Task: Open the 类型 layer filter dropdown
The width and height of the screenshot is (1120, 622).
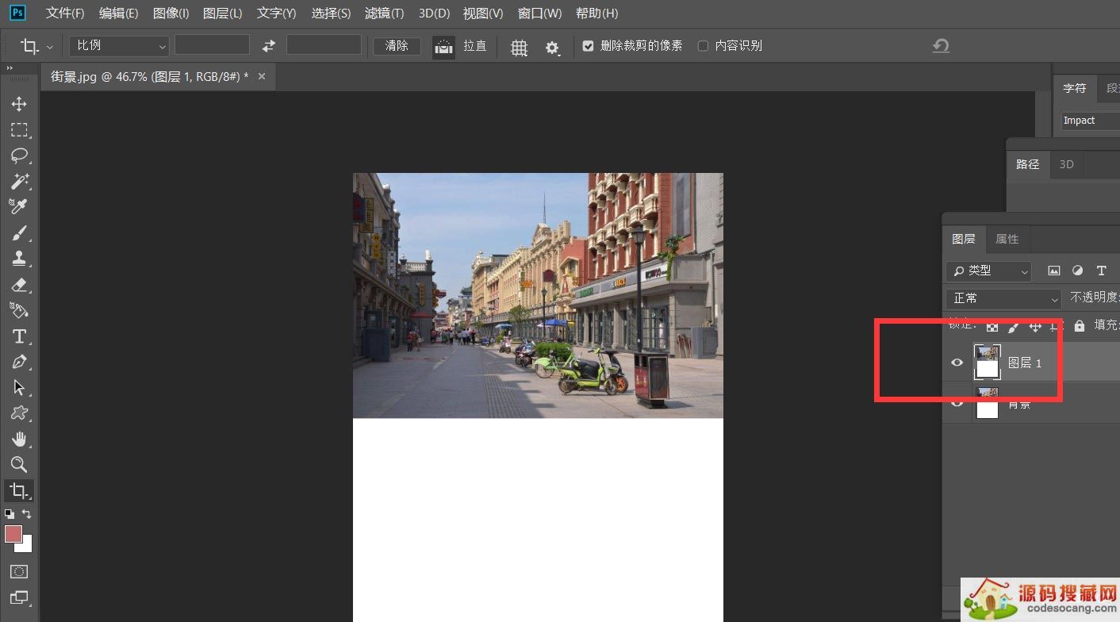Action: coord(988,271)
